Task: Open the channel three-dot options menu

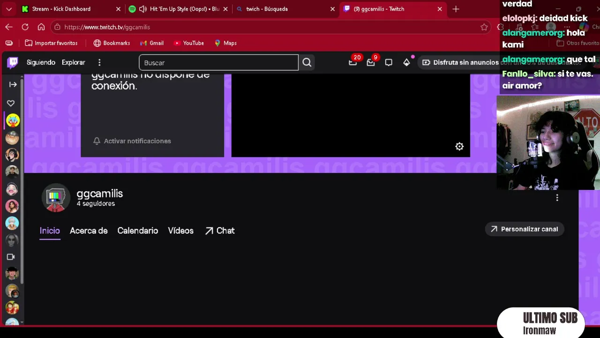Action: [x=557, y=198]
